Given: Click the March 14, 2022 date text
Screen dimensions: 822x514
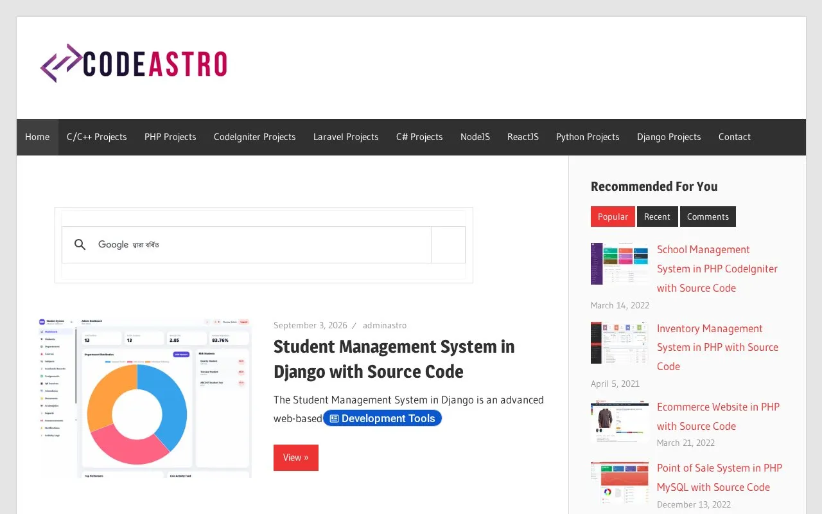Looking at the screenshot, I should pos(620,305).
